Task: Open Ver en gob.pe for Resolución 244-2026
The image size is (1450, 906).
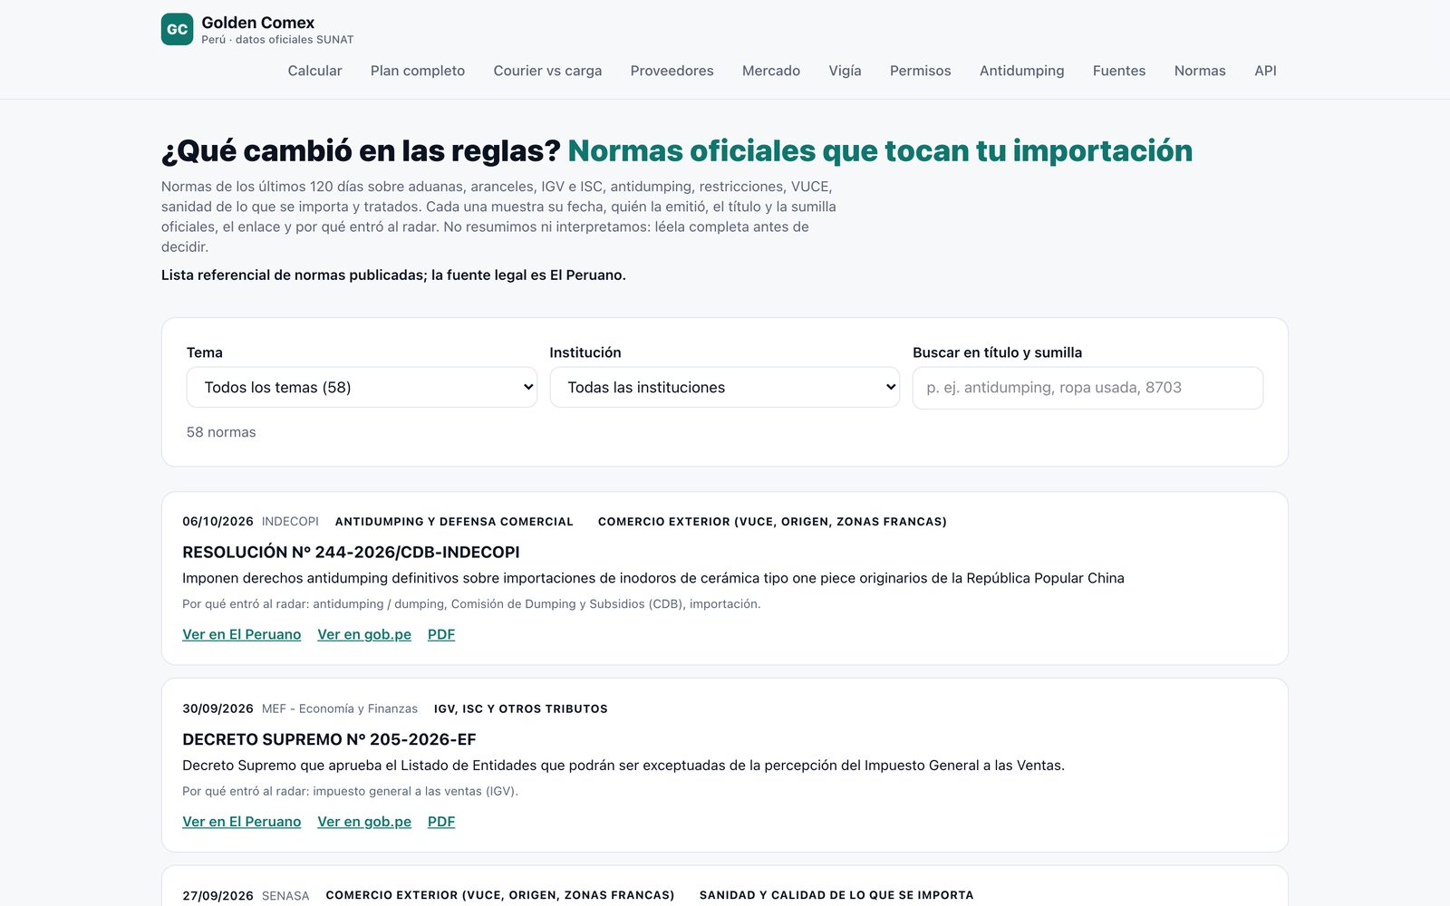Action: [x=364, y=634]
